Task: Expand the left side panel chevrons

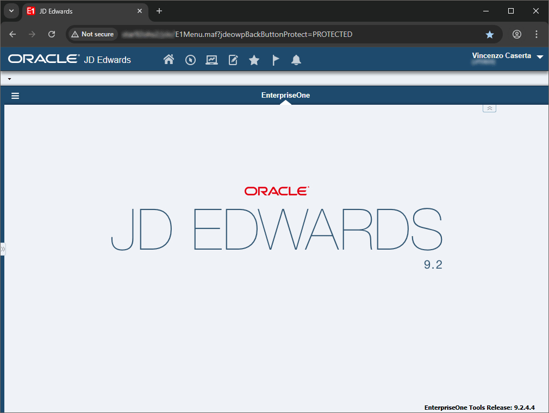Action: tap(3, 249)
